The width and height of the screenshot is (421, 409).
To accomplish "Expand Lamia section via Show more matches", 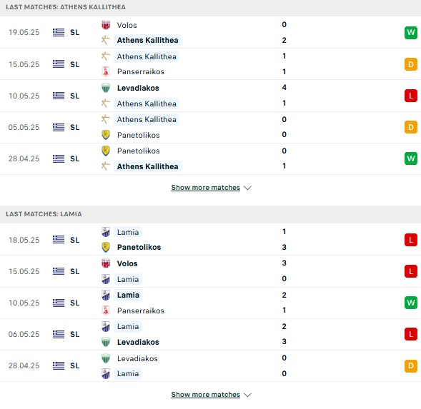I will (x=206, y=395).
